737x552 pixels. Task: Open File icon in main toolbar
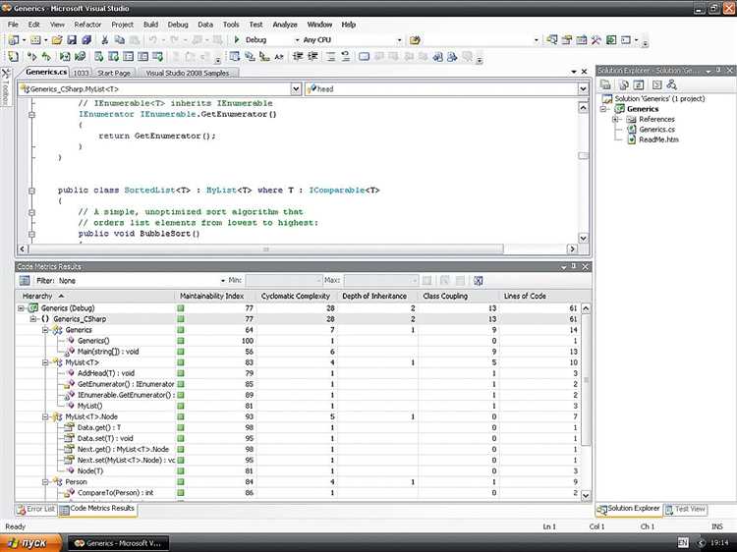(x=57, y=40)
